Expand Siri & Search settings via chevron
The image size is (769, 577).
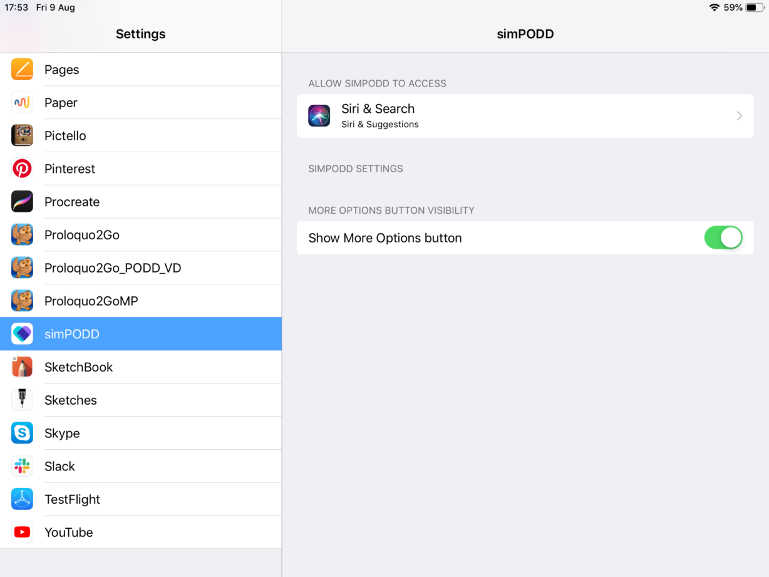click(740, 116)
